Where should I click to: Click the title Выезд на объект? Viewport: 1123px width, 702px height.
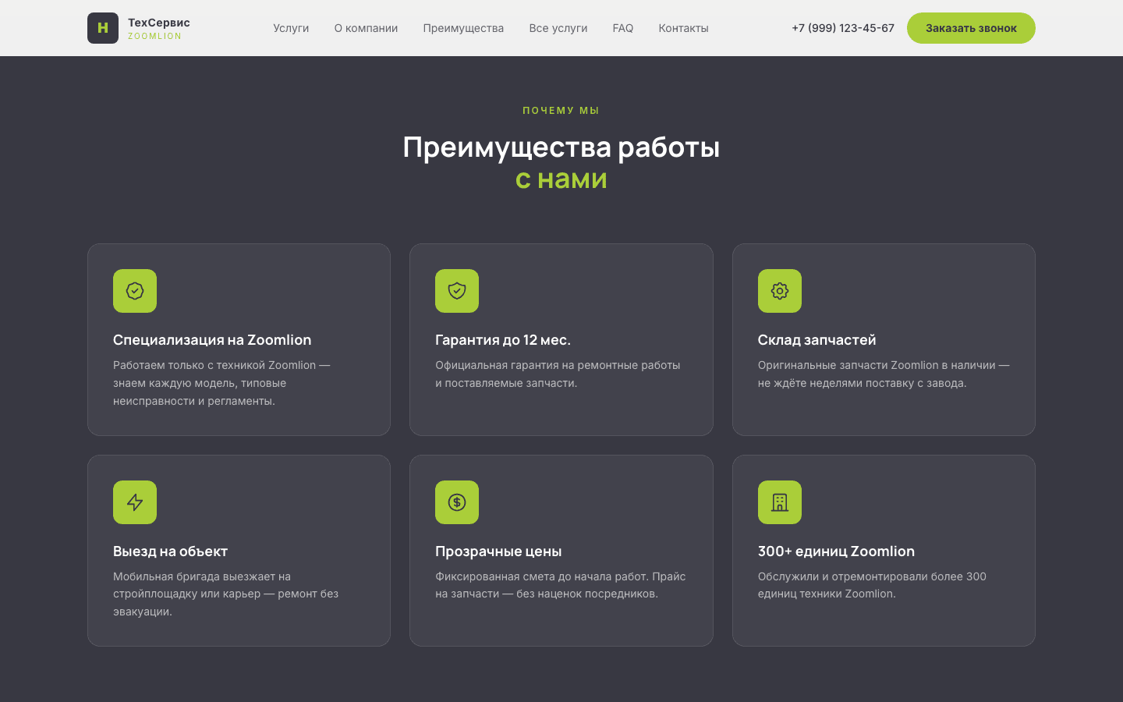(x=170, y=551)
